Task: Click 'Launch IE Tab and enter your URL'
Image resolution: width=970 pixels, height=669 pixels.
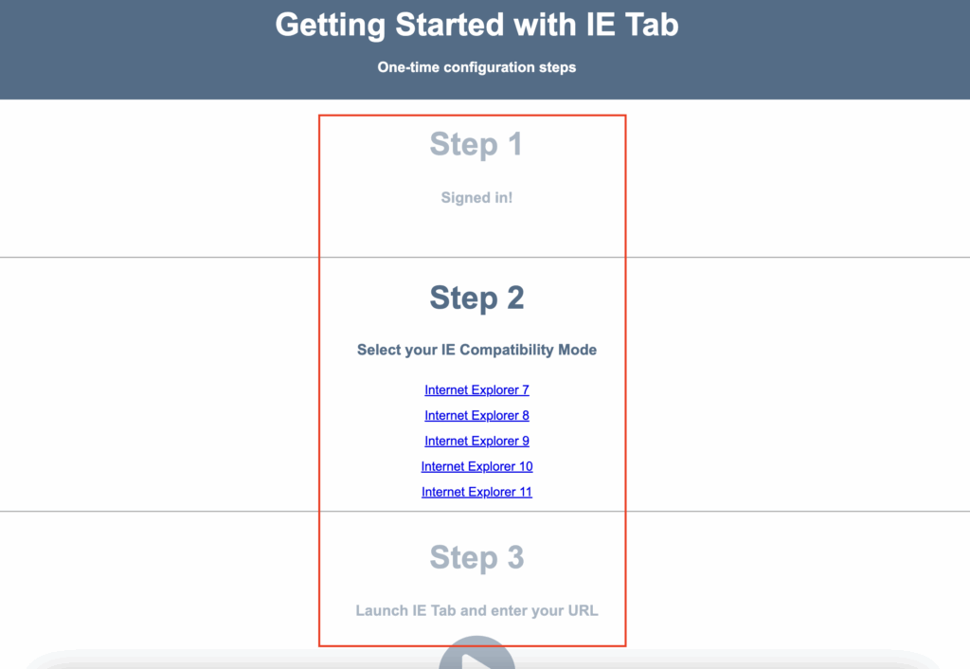Action: click(x=476, y=611)
